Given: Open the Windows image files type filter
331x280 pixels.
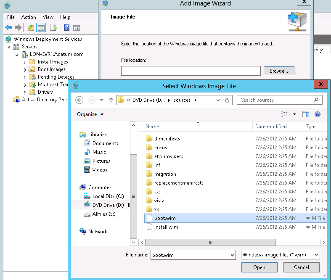Looking at the screenshot, I should pyautogui.click(x=281, y=255).
